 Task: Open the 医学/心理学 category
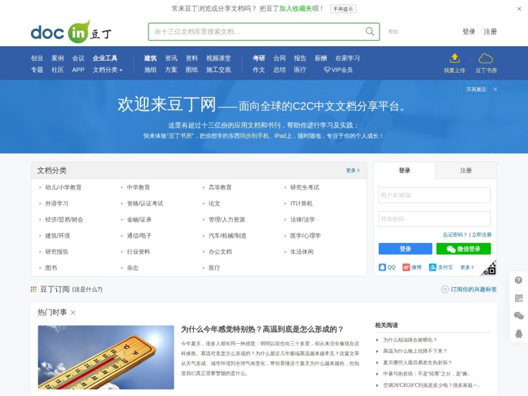(306, 236)
